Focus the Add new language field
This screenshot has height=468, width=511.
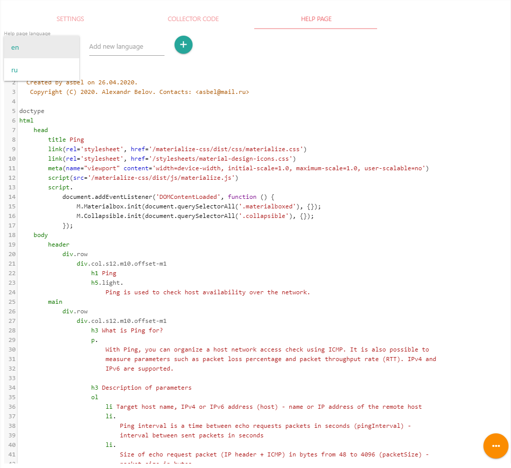[x=126, y=47]
